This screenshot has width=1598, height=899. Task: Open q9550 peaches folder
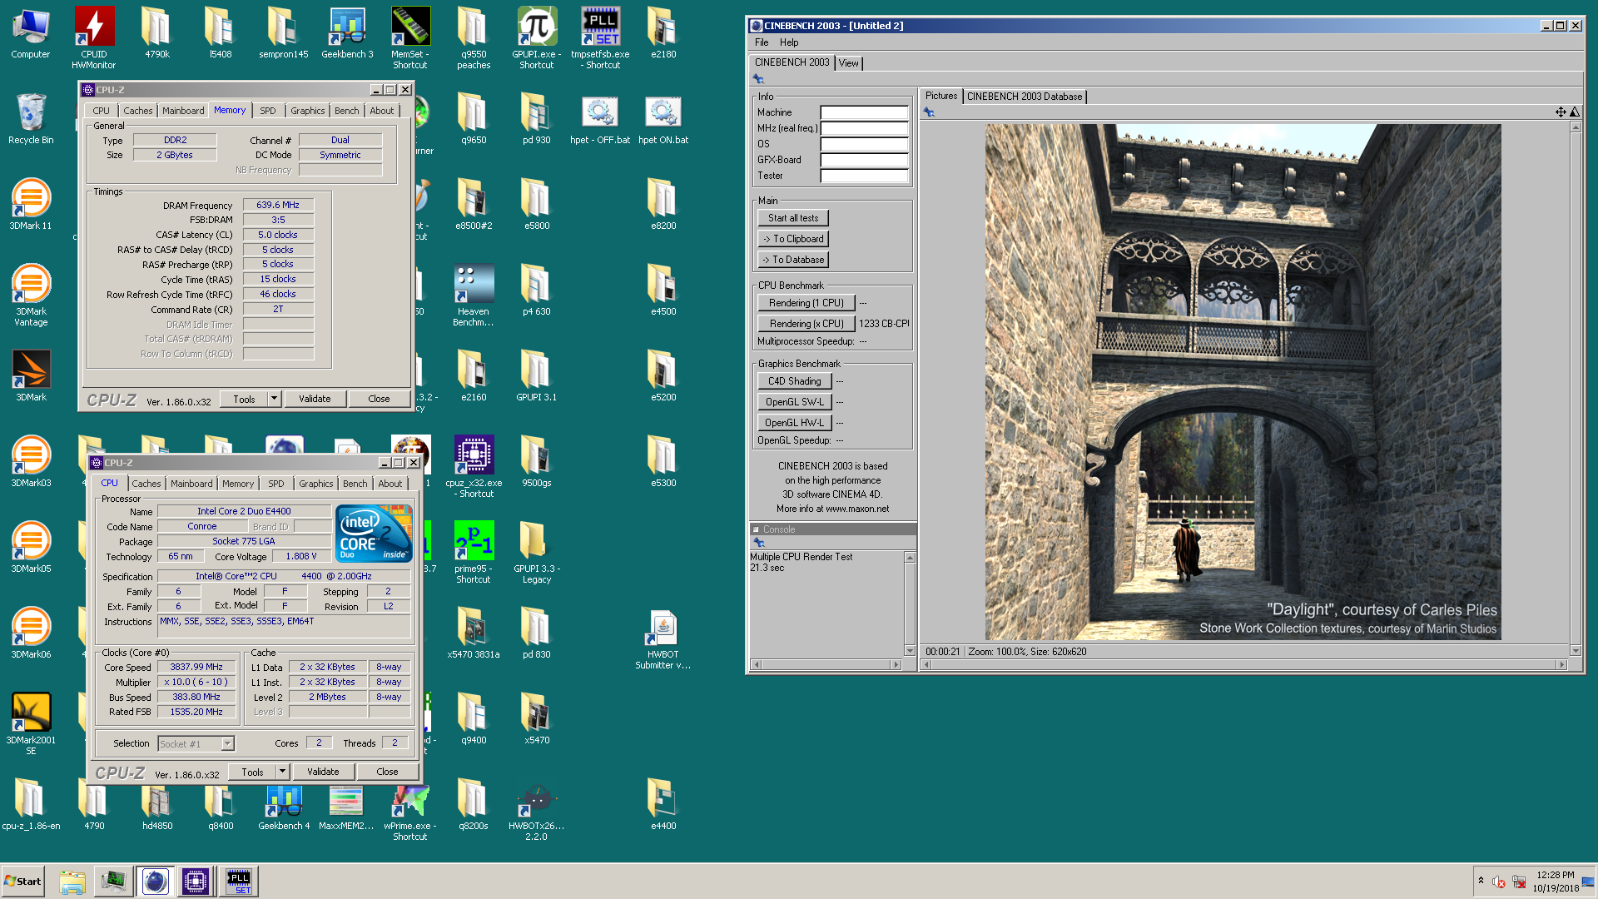(x=474, y=37)
